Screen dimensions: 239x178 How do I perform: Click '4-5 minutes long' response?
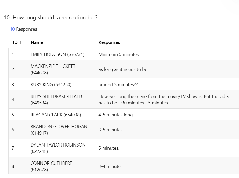[x=115, y=115]
